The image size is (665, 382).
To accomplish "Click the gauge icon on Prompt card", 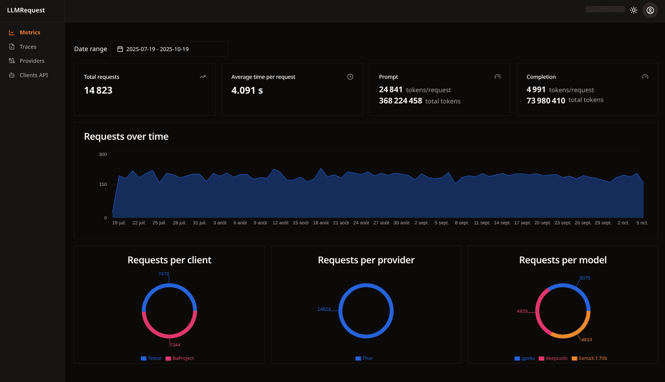I will pyautogui.click(x=498, y=77).
